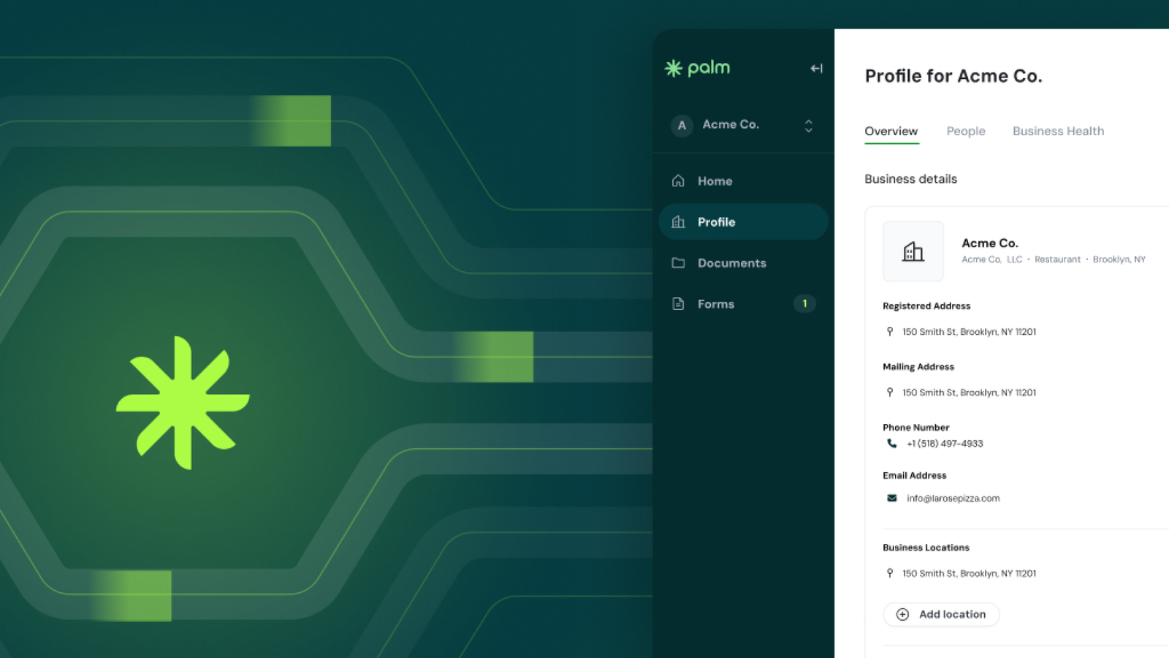Image resolution: width=1169 pixels, height=658 pixels.
Task: Open the Business Health tab
Action: (x=1058, y=132)
